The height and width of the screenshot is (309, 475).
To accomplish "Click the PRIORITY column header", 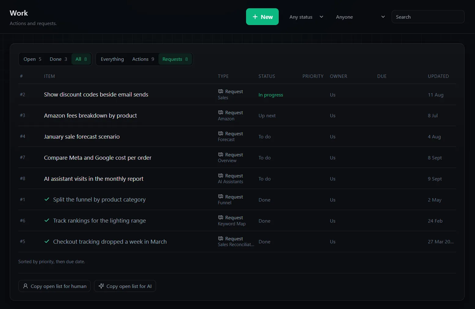I will click(x=313, y=76).
